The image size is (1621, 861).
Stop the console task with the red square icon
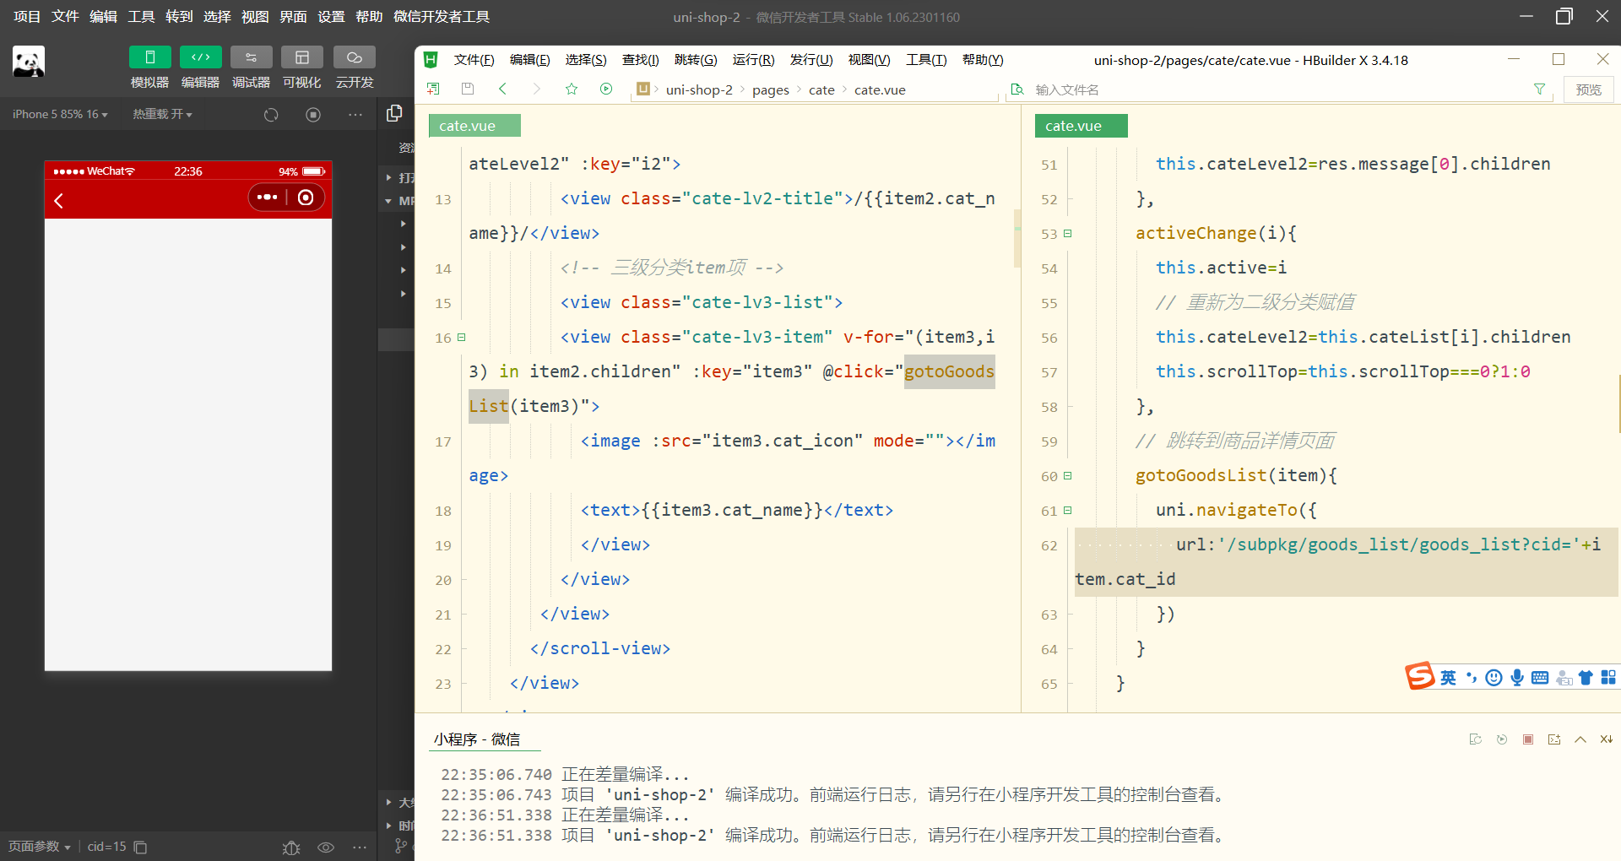click(1527, 739)
